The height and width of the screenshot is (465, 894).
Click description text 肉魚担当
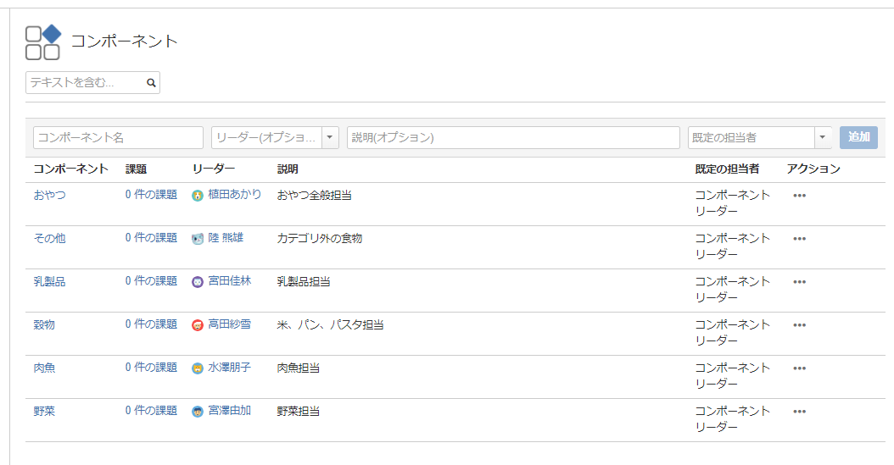pyautogui.click(x=299, y=368)
